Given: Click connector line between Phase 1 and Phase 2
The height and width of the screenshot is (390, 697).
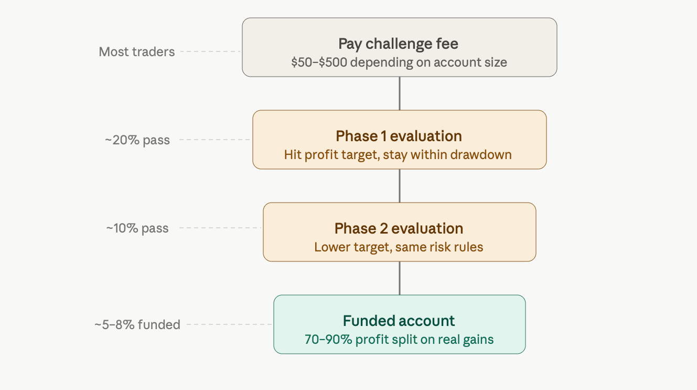Looking at the screenshot, I should pyautogui.click(x=400, y=186).
